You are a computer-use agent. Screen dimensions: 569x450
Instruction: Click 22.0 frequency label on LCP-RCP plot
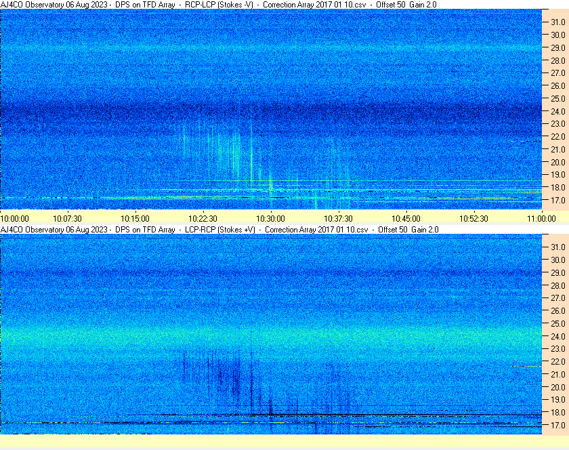558,361
